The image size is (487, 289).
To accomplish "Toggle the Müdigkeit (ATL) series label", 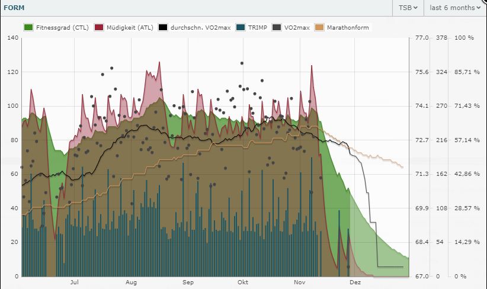I will 129,27.
